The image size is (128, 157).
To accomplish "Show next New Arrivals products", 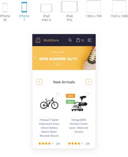I will coord(88,82).
